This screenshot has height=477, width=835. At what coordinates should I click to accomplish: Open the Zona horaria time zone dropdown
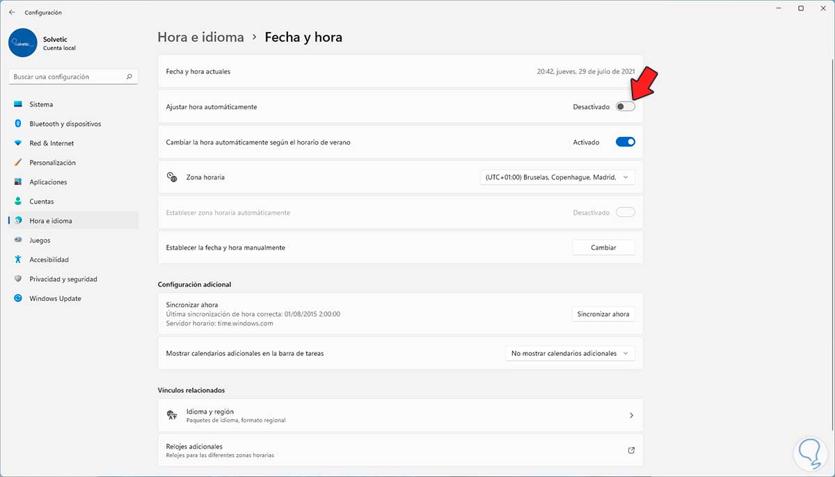tap(557, 177)
